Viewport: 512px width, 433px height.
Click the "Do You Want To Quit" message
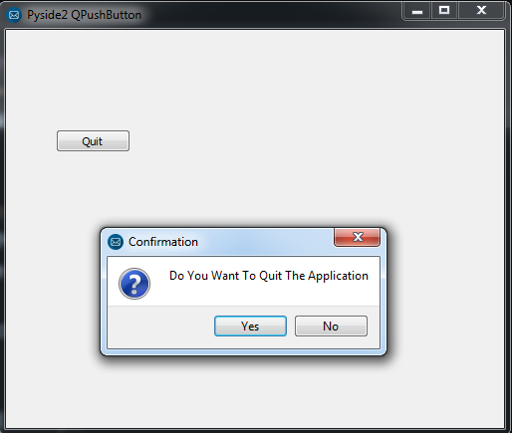pos(269,276)
